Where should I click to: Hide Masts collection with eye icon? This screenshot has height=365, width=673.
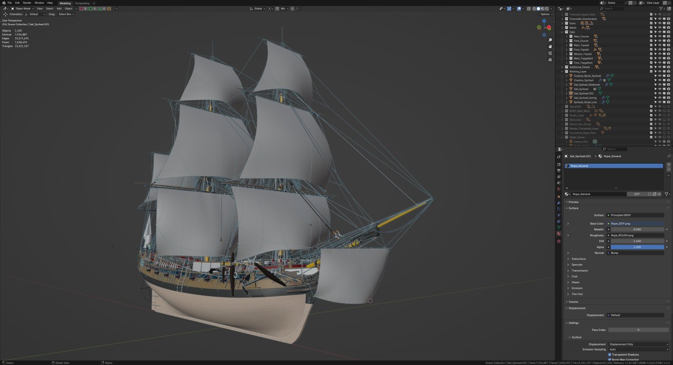[x=659, y=28]
